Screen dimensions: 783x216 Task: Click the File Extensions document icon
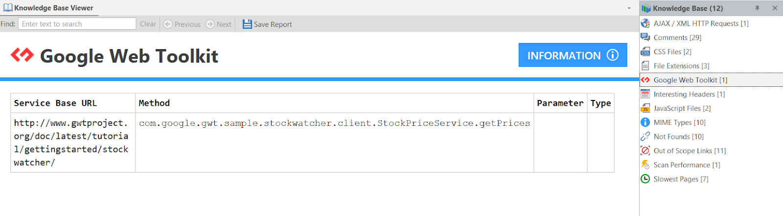(x=645, y=66)
